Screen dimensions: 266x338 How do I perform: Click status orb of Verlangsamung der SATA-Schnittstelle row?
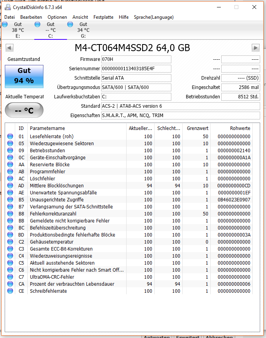10,206
